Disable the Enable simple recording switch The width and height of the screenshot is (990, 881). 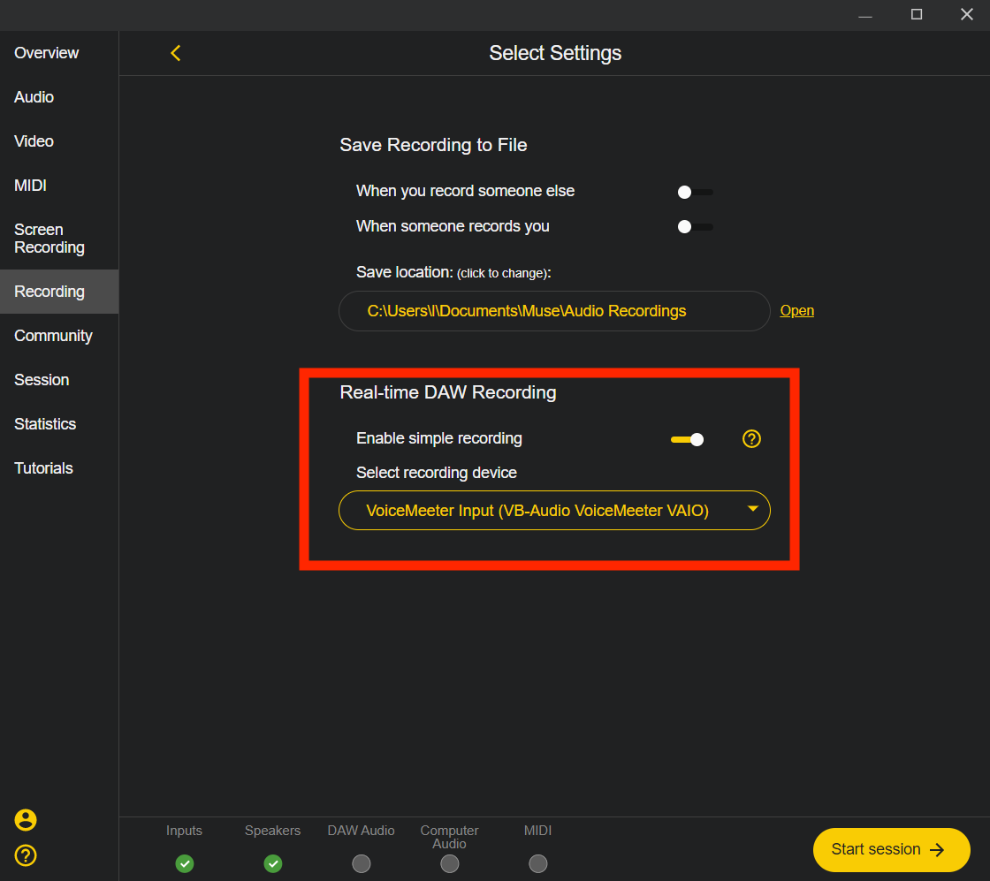pos(688,439)
